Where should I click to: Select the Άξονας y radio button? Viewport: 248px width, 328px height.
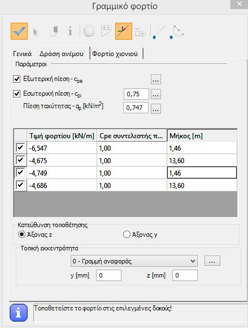click(x=127, y=235)
